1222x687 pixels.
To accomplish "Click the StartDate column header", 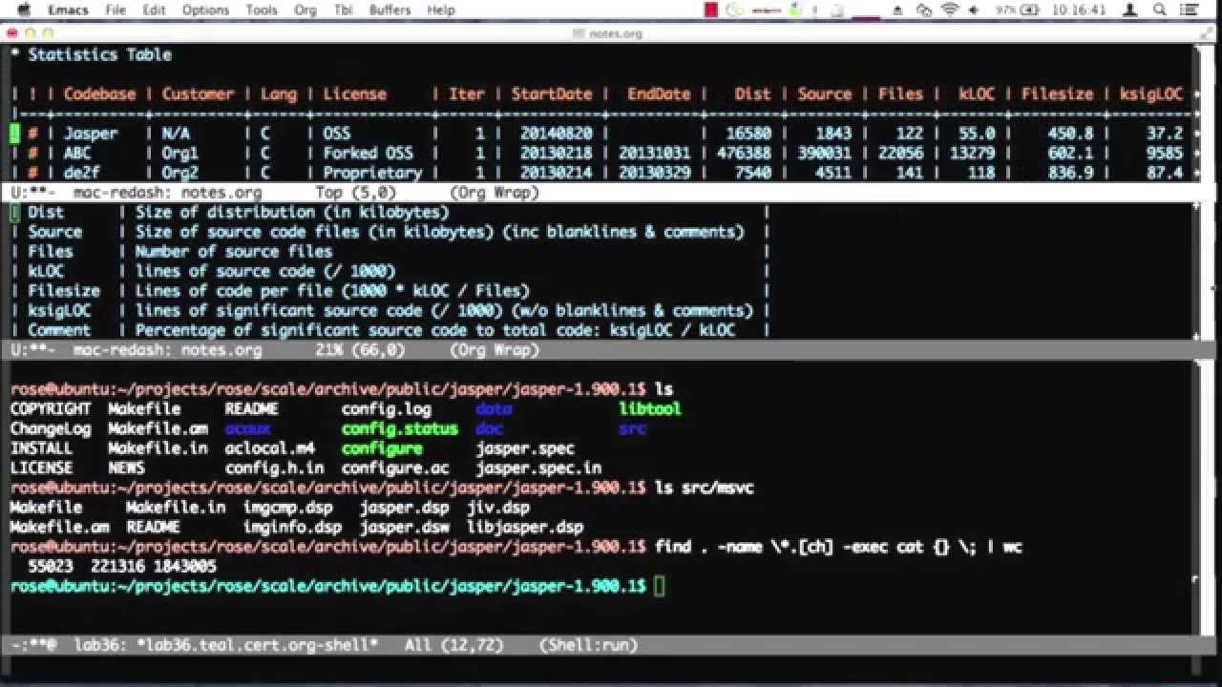I will click(551, 94).
